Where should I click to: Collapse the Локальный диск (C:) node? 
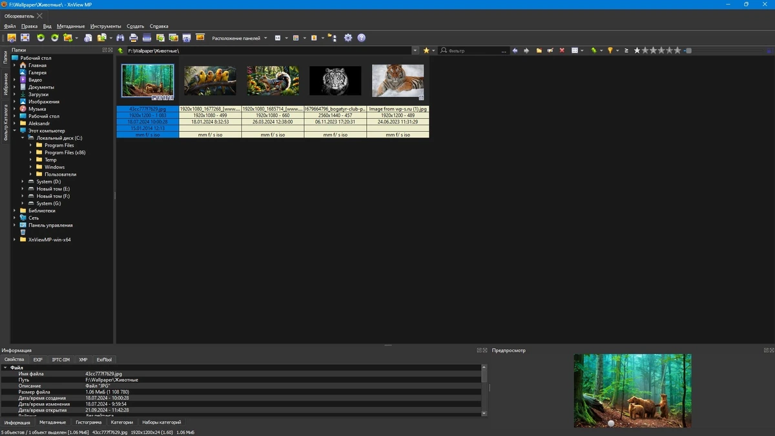(23, 138)
